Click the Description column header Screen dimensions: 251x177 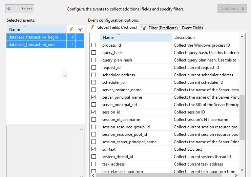pyautogui.click(x=205, y=37)
